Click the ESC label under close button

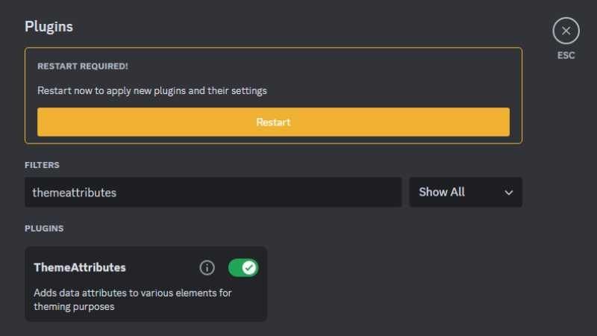pos(566,55)
